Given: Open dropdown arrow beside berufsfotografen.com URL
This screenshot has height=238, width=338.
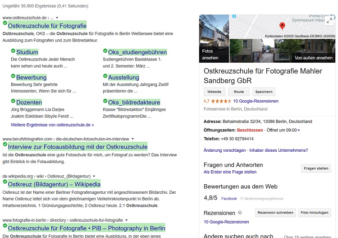Looking at the screenshot, I should point(132,139).
